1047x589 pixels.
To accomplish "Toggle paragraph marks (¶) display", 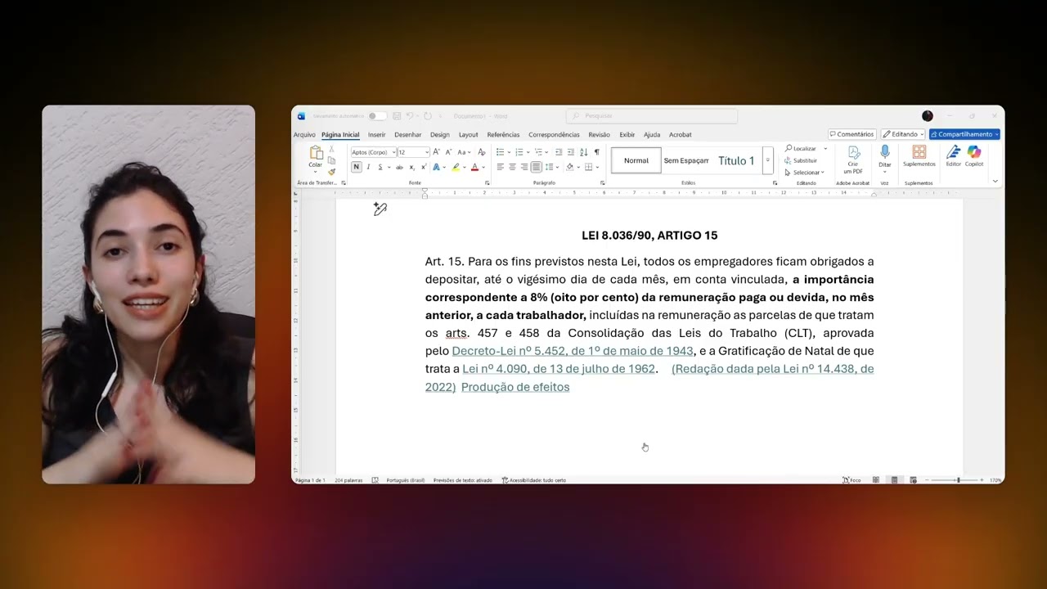I will [597, 152].
